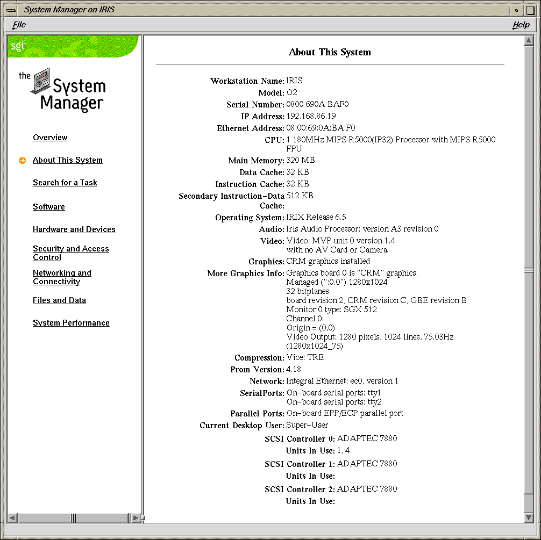Open the Software section
The width and height of the screenshot is (541, 540).
pyautogui.click(x=48, y=207)
